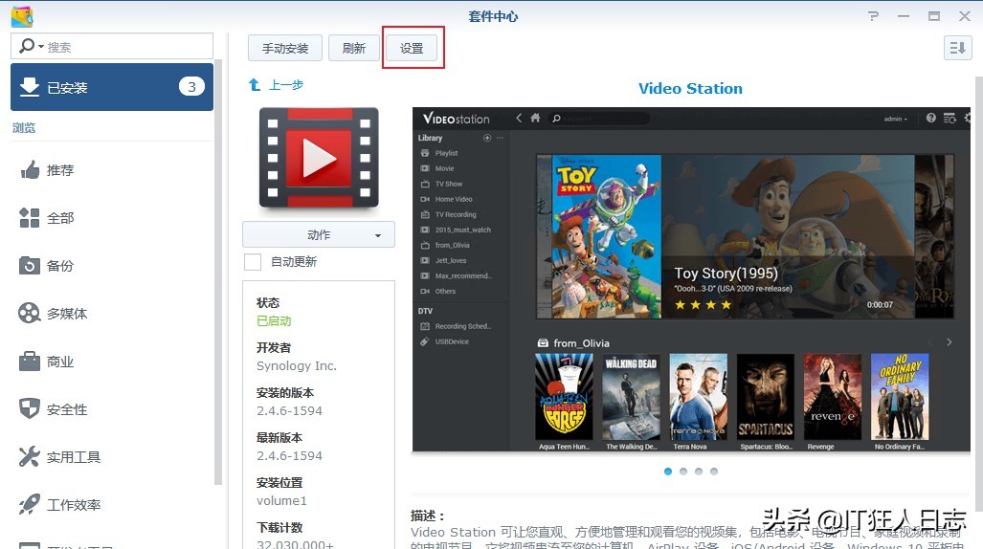Click the 已启动 status text
Viewport: 983px width, 549px height.
click(274, 320)
